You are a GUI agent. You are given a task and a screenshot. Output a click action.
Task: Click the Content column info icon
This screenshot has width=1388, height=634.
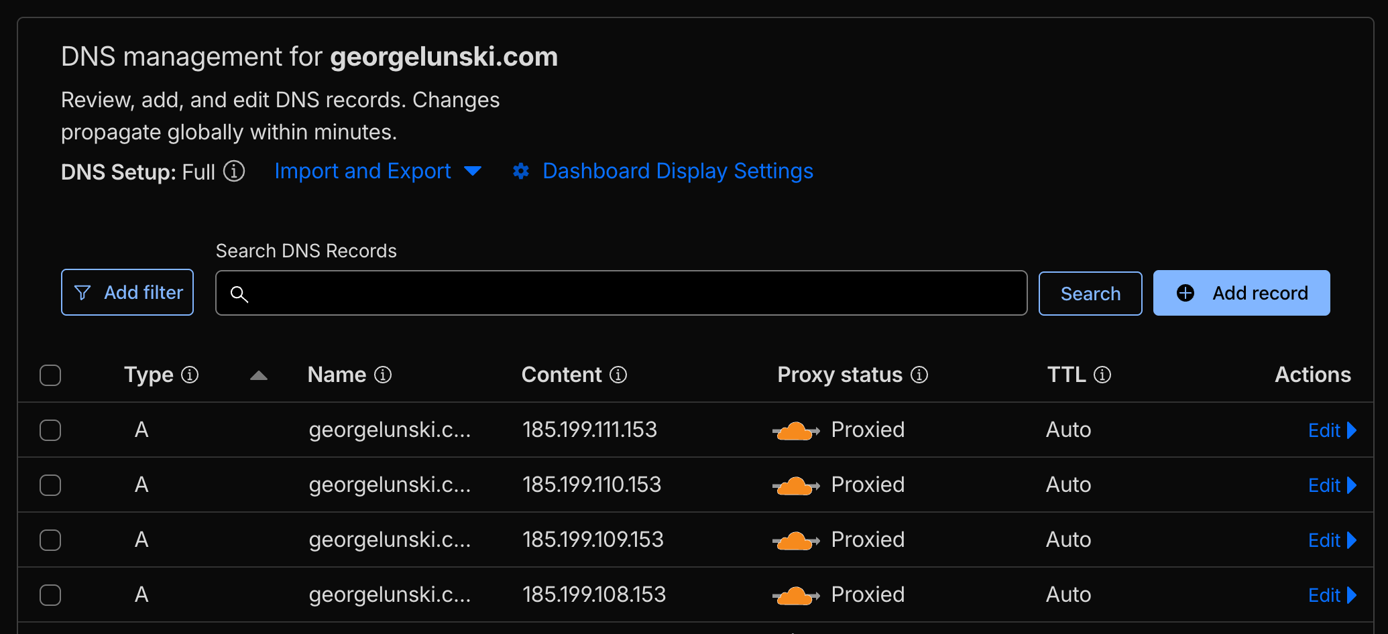[618, 375]
